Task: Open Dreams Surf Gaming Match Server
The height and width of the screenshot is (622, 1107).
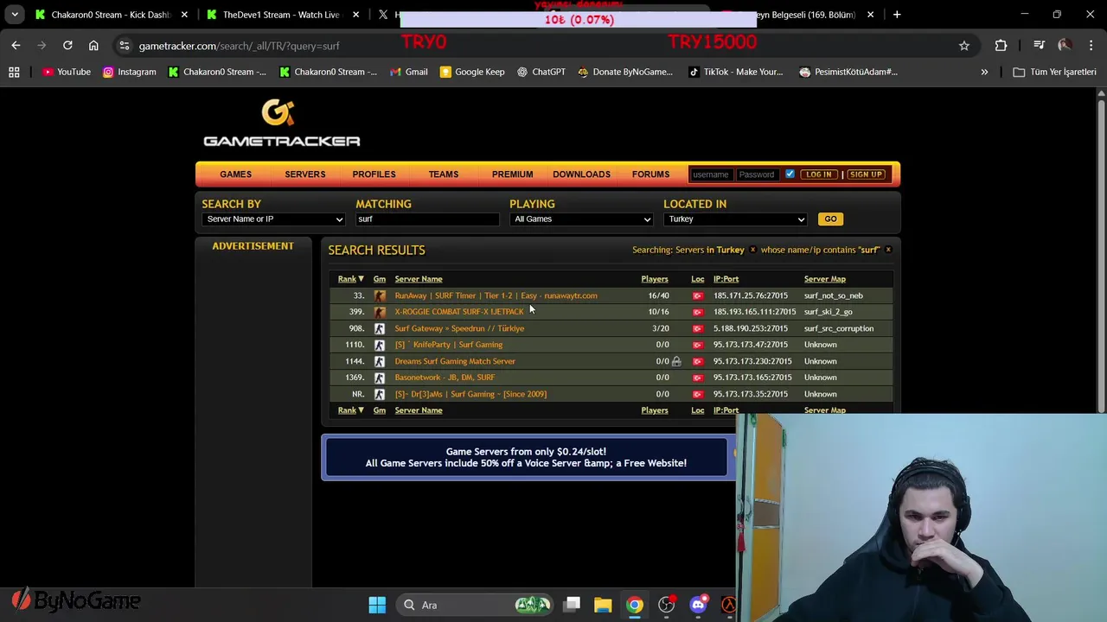Action: click(455, 361)
